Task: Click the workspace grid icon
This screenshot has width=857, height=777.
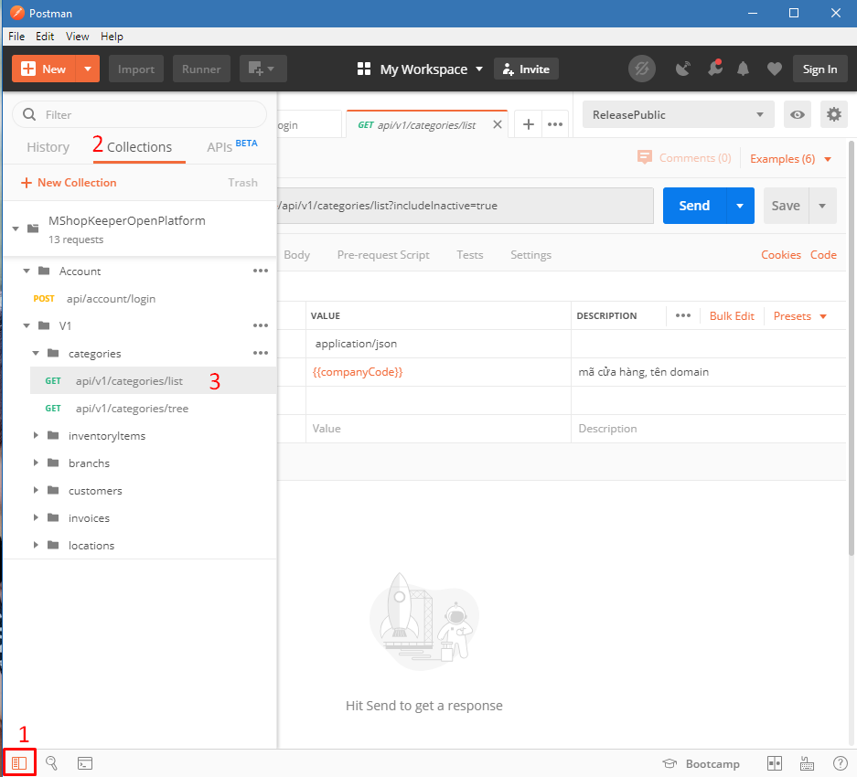Action: pos(363,69)
